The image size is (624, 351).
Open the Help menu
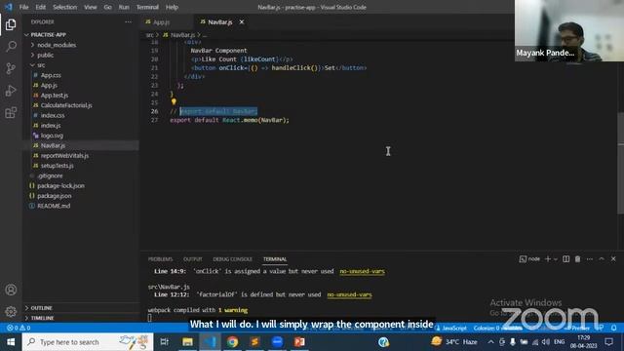pyautogui.click(x=172, y=7)
